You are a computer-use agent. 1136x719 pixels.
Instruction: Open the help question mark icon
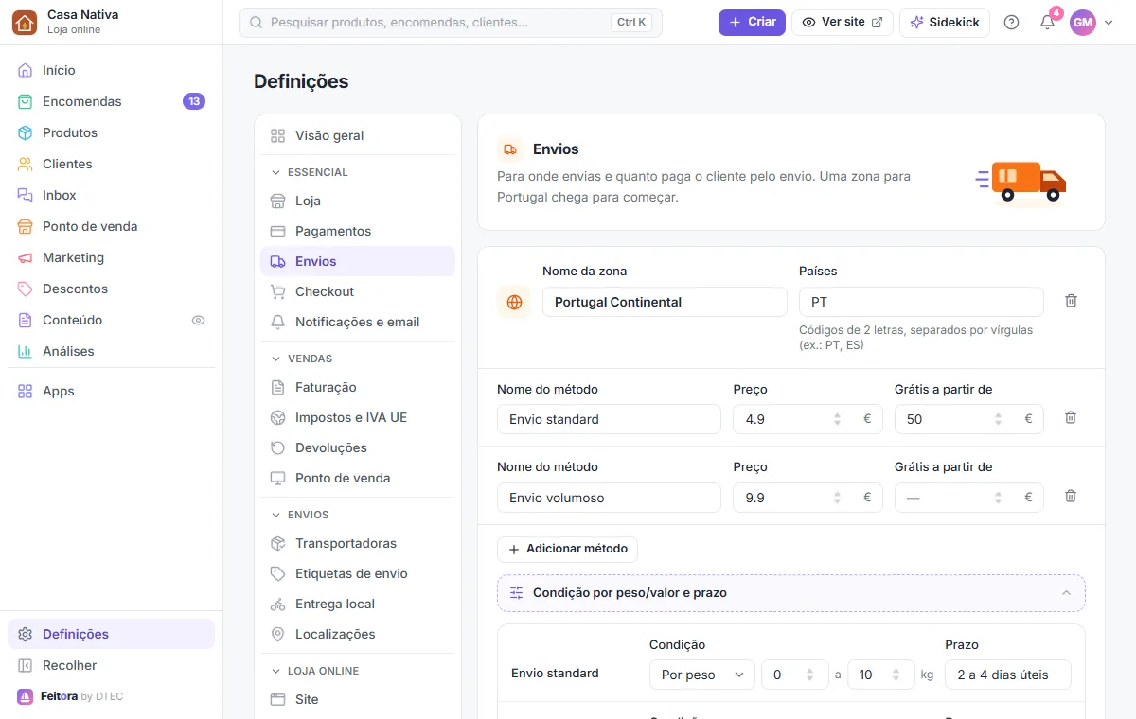point(1011,23)
